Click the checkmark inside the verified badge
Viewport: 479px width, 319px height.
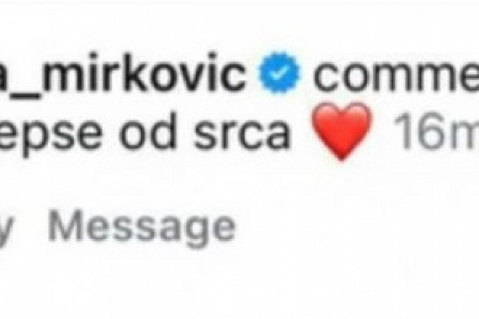pos(279,73)
